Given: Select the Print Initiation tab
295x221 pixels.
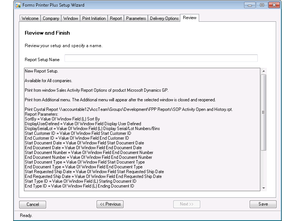Looking at the screenshot, I should (x=94, y=18).
